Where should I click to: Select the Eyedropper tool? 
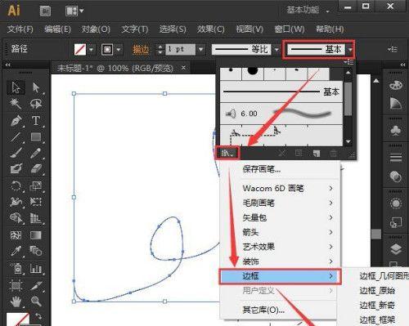[x=16, y=251]
